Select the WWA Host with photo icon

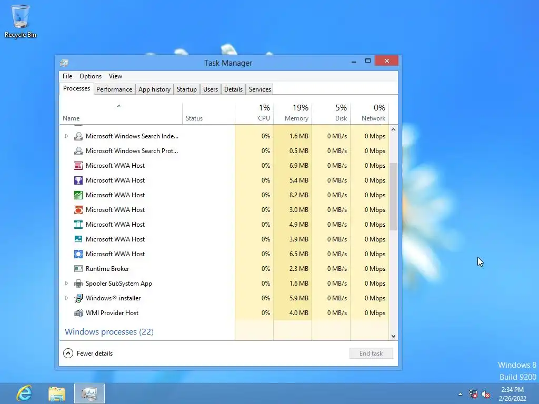(224, 239)
